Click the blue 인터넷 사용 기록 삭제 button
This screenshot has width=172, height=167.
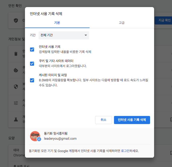[x=132, y=120]
